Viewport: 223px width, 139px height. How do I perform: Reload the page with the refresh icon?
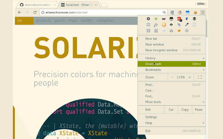click(35, 13)
